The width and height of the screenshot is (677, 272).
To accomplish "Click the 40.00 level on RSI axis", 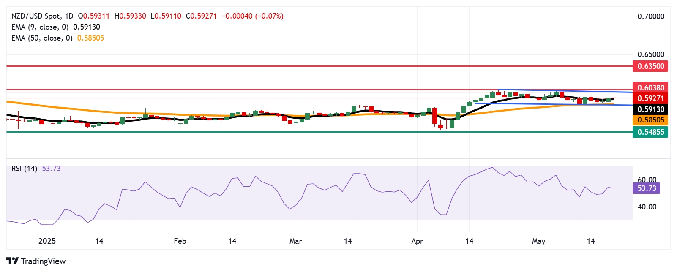I will (647, 207).
